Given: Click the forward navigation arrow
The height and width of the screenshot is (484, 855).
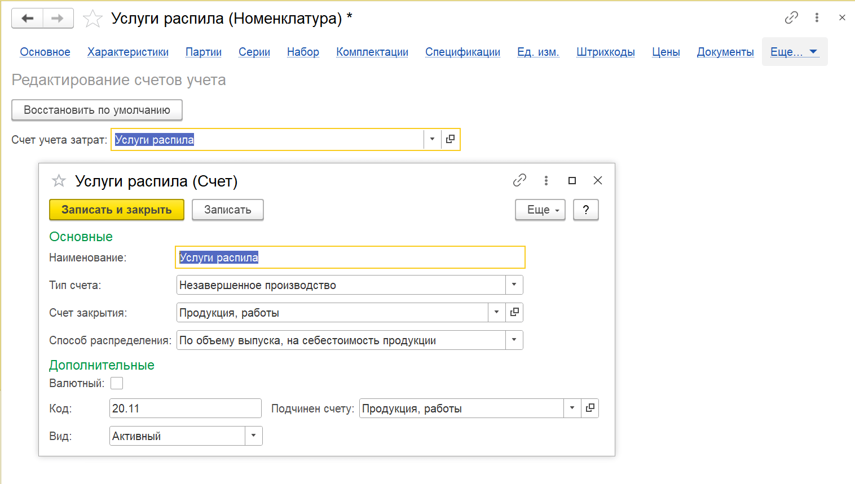Looking at the screenshot, I should pos(58,19).
